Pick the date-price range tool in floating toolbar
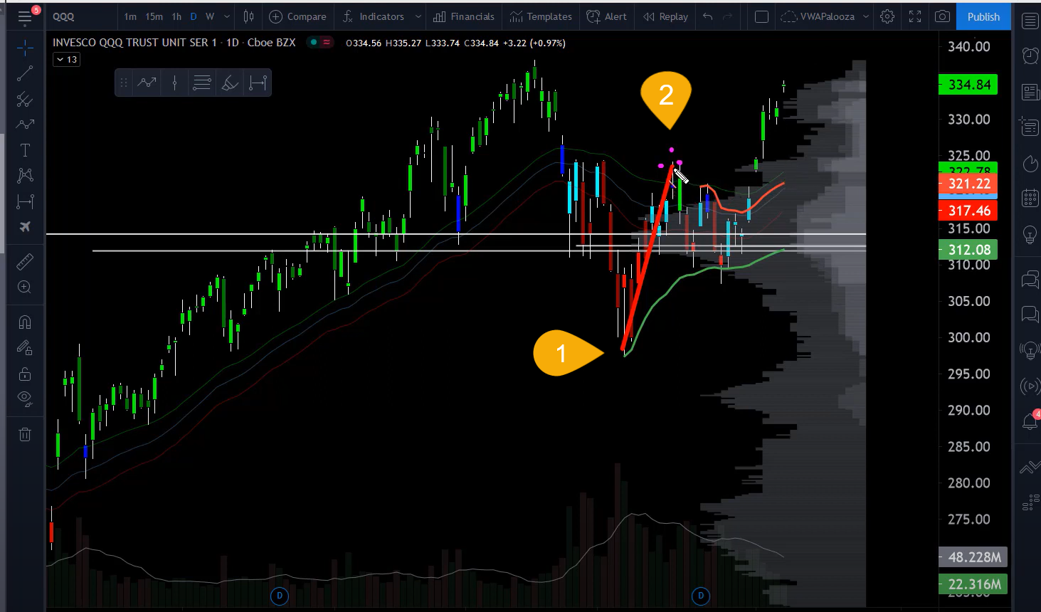The image size is (1041, 612). click(x=258, y=83)
